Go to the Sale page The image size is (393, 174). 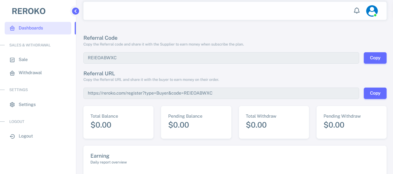[x=23, y=60]
